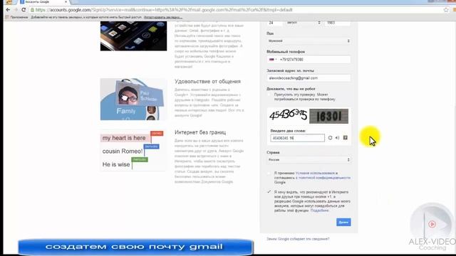Viewport: 456px width, 256px height.
Task: Open the Russian flag phone country selector
Action: 273,60
